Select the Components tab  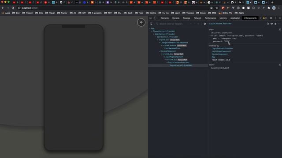coord(250,18)
